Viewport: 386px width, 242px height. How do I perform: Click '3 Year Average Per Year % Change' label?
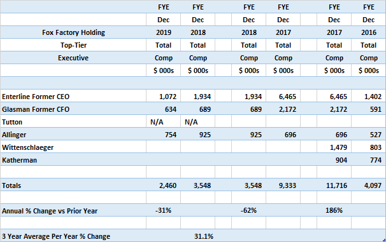(x=56, y=236)
